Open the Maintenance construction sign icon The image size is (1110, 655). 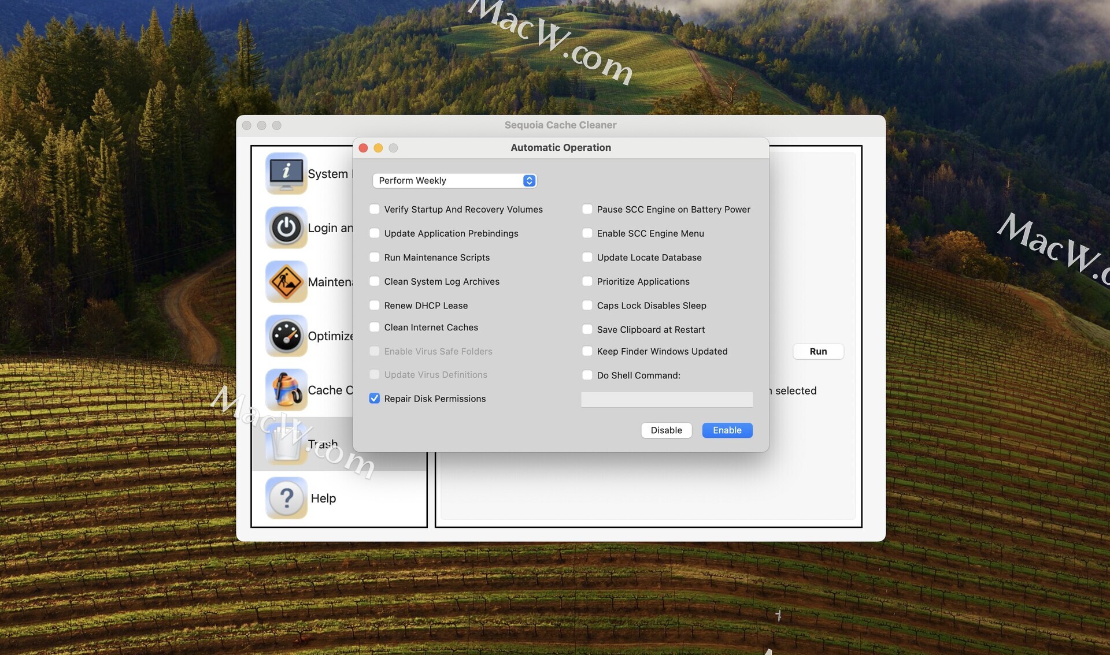(x=286, y=282)
